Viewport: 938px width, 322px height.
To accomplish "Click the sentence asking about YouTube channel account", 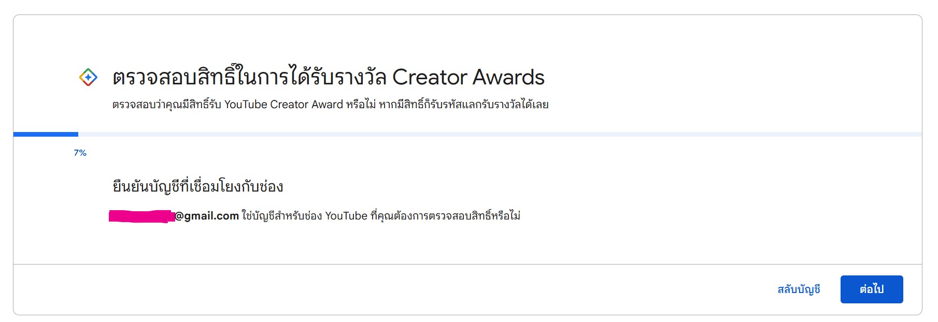I will click(x=381, y=216).
